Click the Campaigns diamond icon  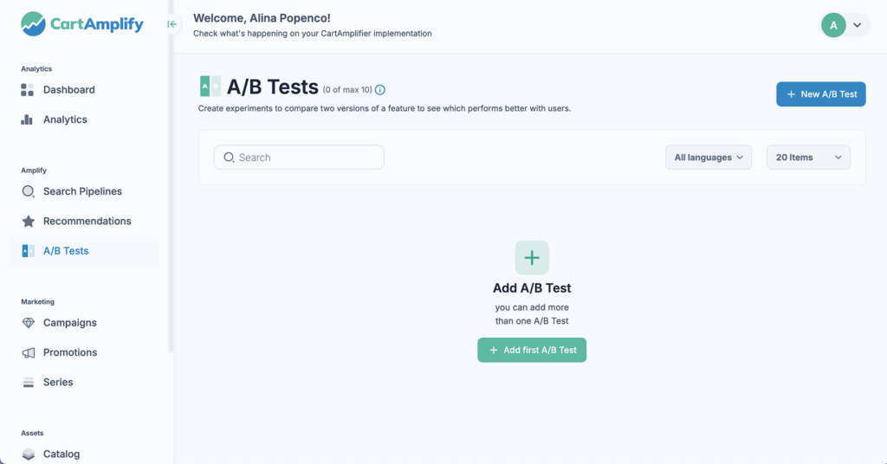click(29, 323)
